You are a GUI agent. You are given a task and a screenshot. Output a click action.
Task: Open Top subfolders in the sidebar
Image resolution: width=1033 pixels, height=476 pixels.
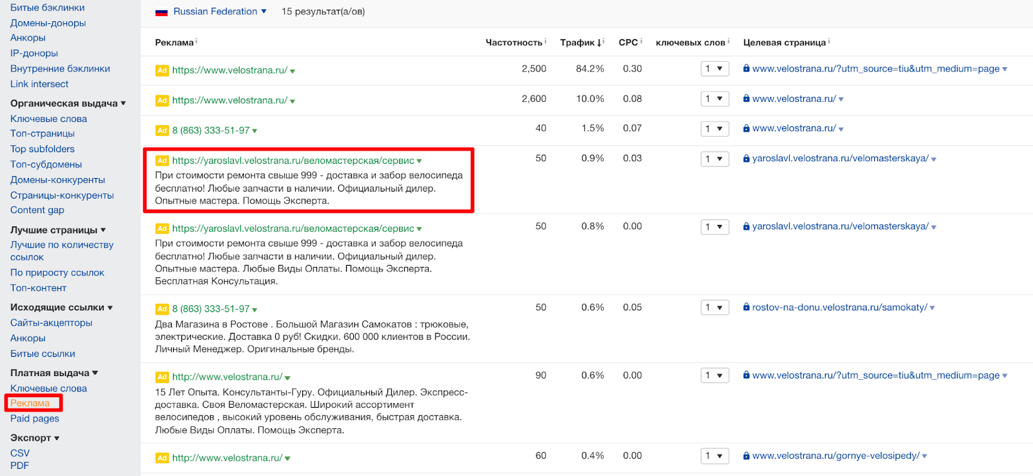(43, 149)
